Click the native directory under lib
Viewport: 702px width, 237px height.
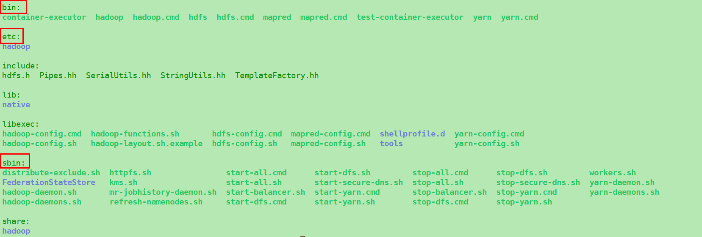click(x=16, y=105)
